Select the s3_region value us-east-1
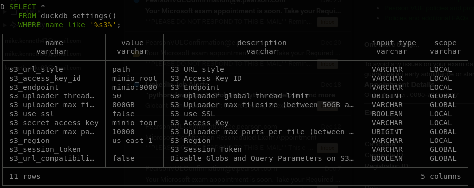Viewport: 474px width, 188px height. tap(132, 141)
